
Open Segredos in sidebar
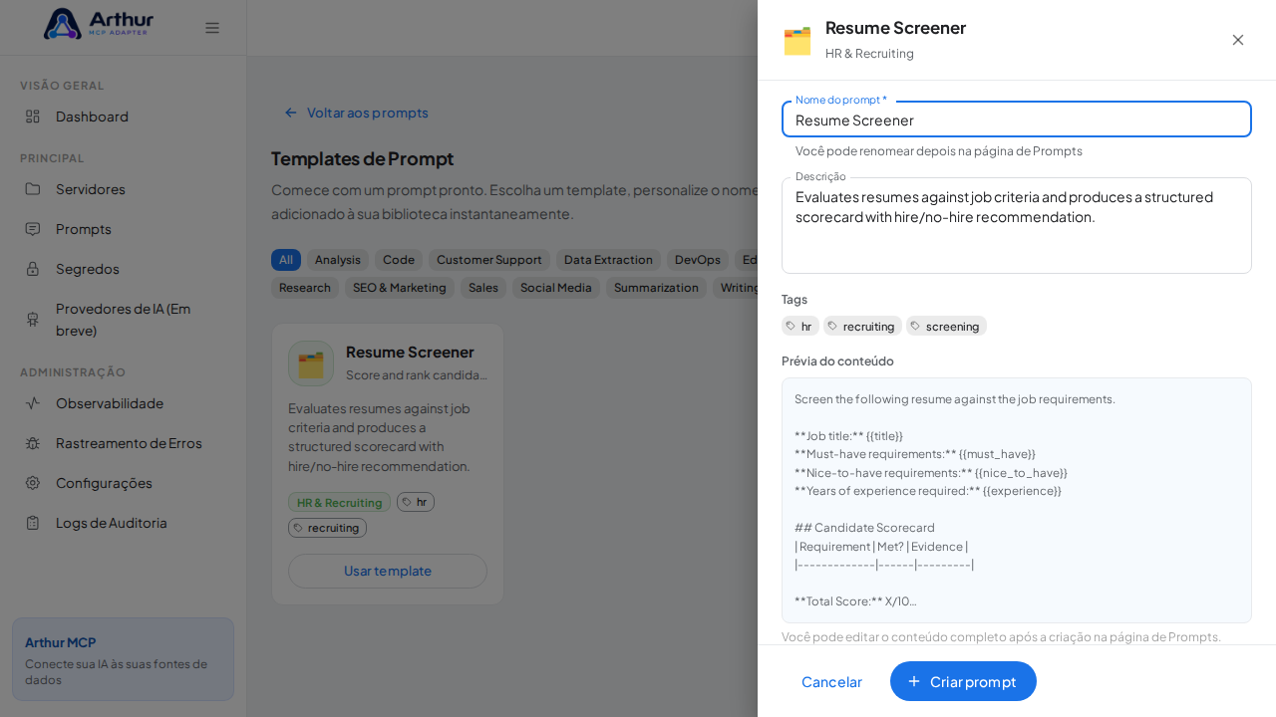123,269
